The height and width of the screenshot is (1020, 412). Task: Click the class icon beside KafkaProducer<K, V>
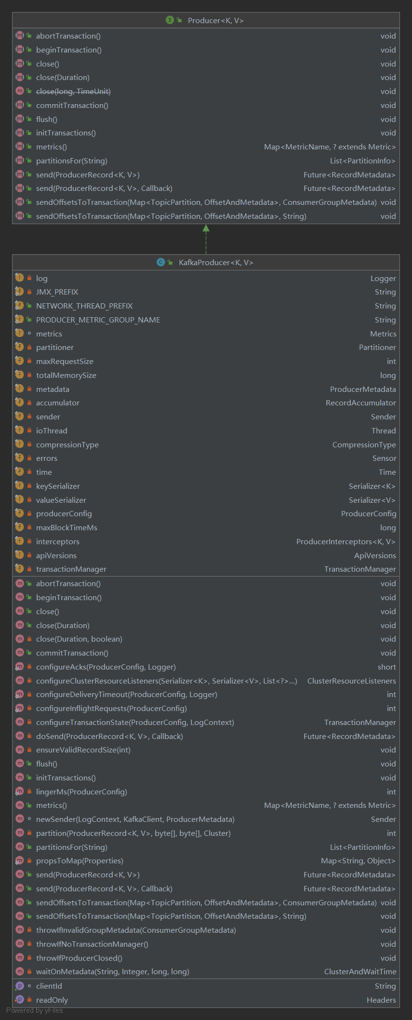[x=160, y=262]
